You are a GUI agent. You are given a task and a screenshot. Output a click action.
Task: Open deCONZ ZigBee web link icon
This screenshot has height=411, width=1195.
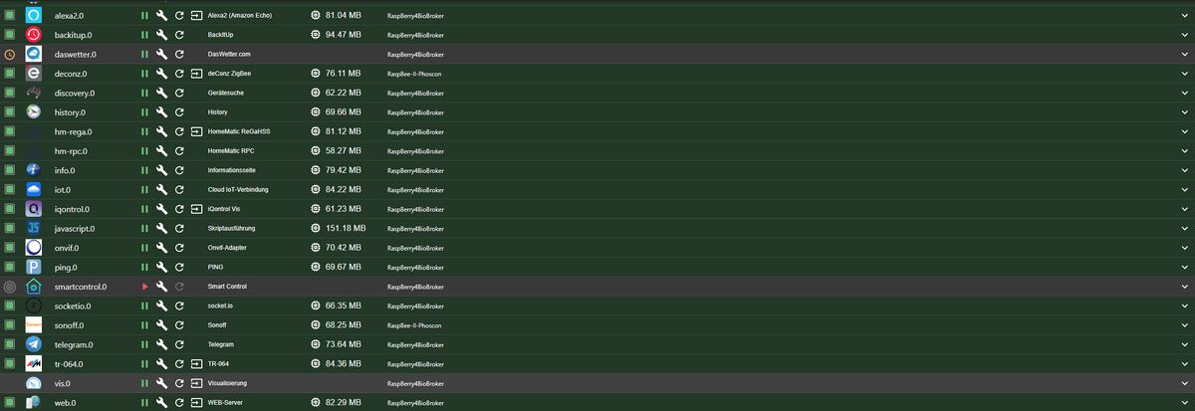196,74
